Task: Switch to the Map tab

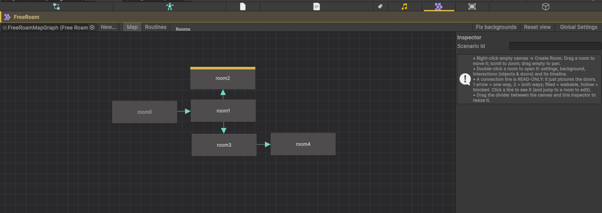Action: [x=132, y=27]
